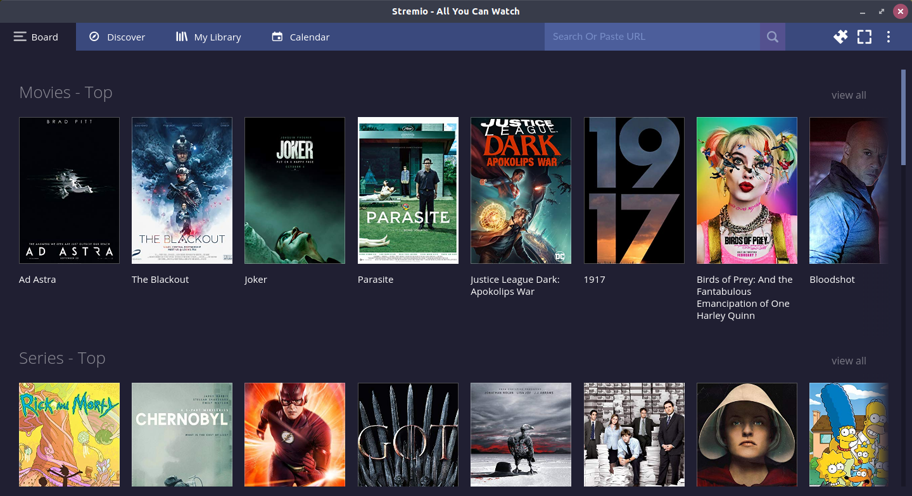Open My Library tab
Image resolution: width=912 pixels, height=496 pixels.
point(208,37)
